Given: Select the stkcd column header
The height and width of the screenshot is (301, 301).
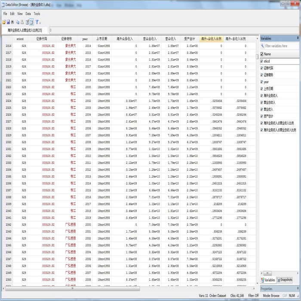Looking at the screenshot, I should (x=20, y=39).
